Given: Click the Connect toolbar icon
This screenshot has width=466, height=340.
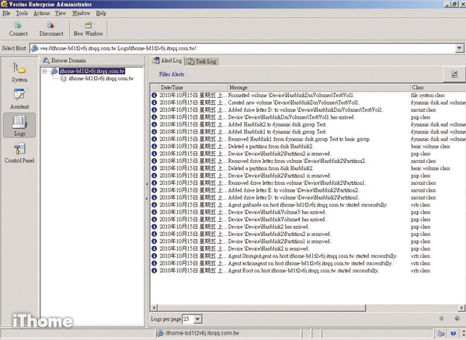Looking at the screenshot, I should tap(18, 29).
